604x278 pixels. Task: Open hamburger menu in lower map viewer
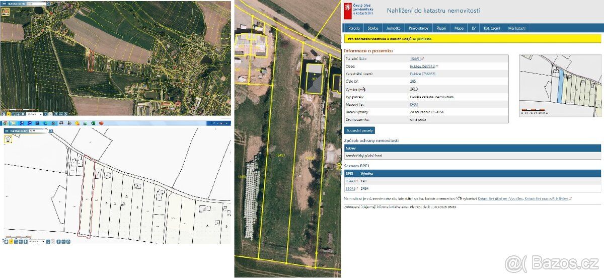coord(7,130)
